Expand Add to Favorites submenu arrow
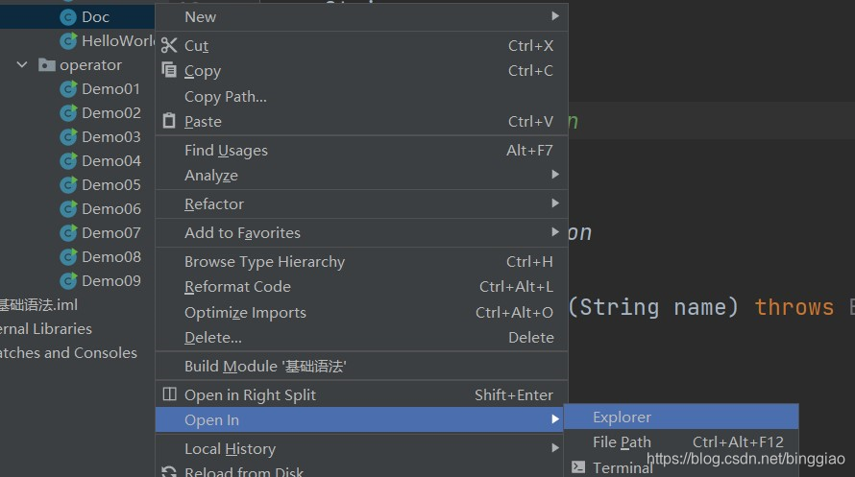Image resolution: width=855 pixels, height=477 pixels. [x=555, y=232]
